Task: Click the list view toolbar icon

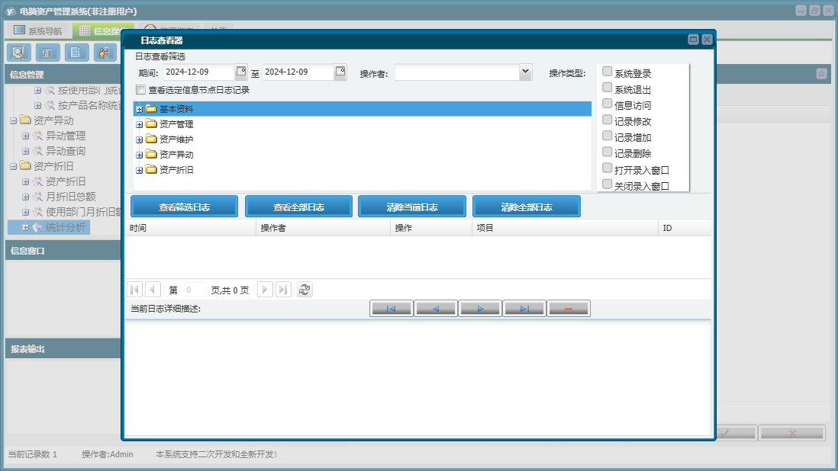Action: tap(47, 53)
